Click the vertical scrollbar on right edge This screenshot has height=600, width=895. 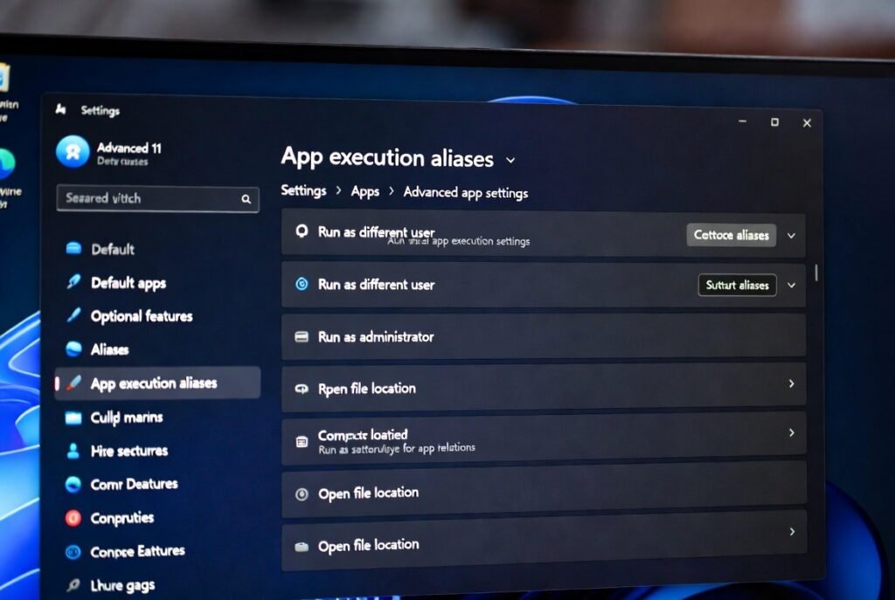point(816,272)
